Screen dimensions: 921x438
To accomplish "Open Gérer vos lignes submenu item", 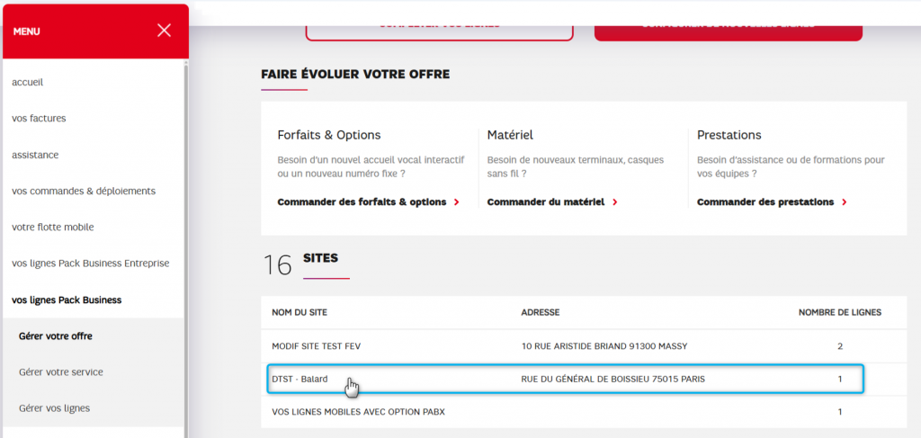I will (54, 407).
